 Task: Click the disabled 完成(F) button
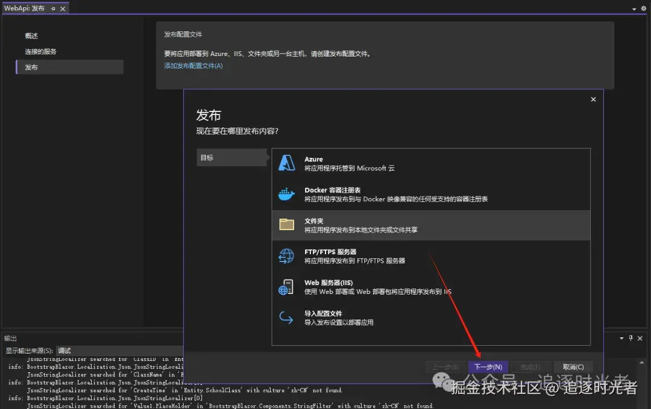[530, 367]
